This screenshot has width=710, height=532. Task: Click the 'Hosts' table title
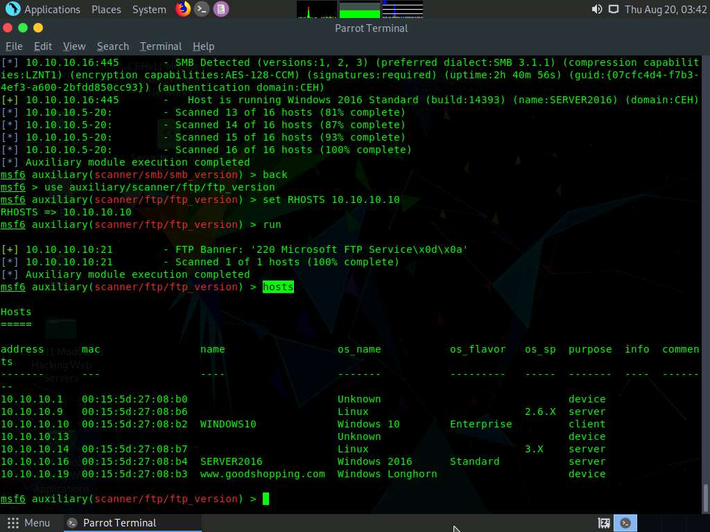click(x=16, y=312)
